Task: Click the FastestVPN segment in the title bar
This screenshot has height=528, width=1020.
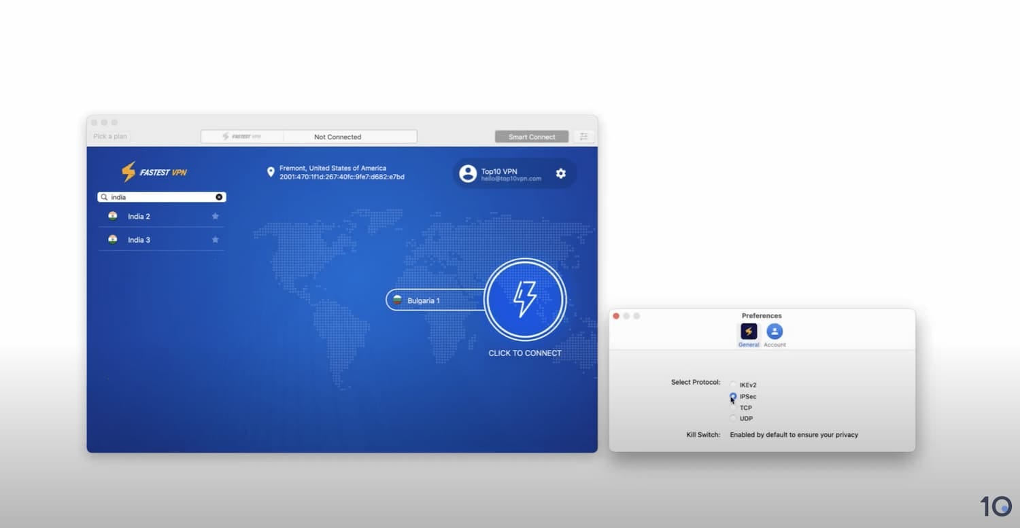Action: (x=242, y=137)
